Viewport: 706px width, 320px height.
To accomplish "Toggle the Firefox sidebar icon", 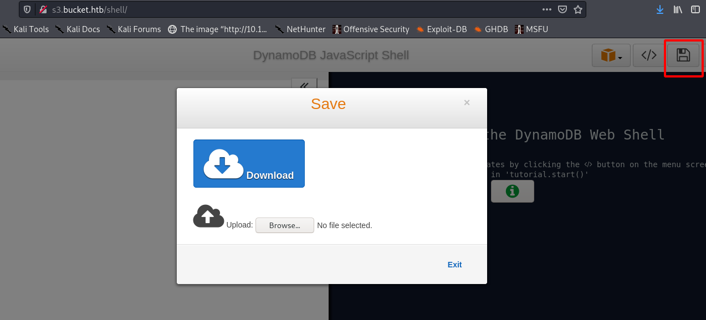I will click(695, 9).
